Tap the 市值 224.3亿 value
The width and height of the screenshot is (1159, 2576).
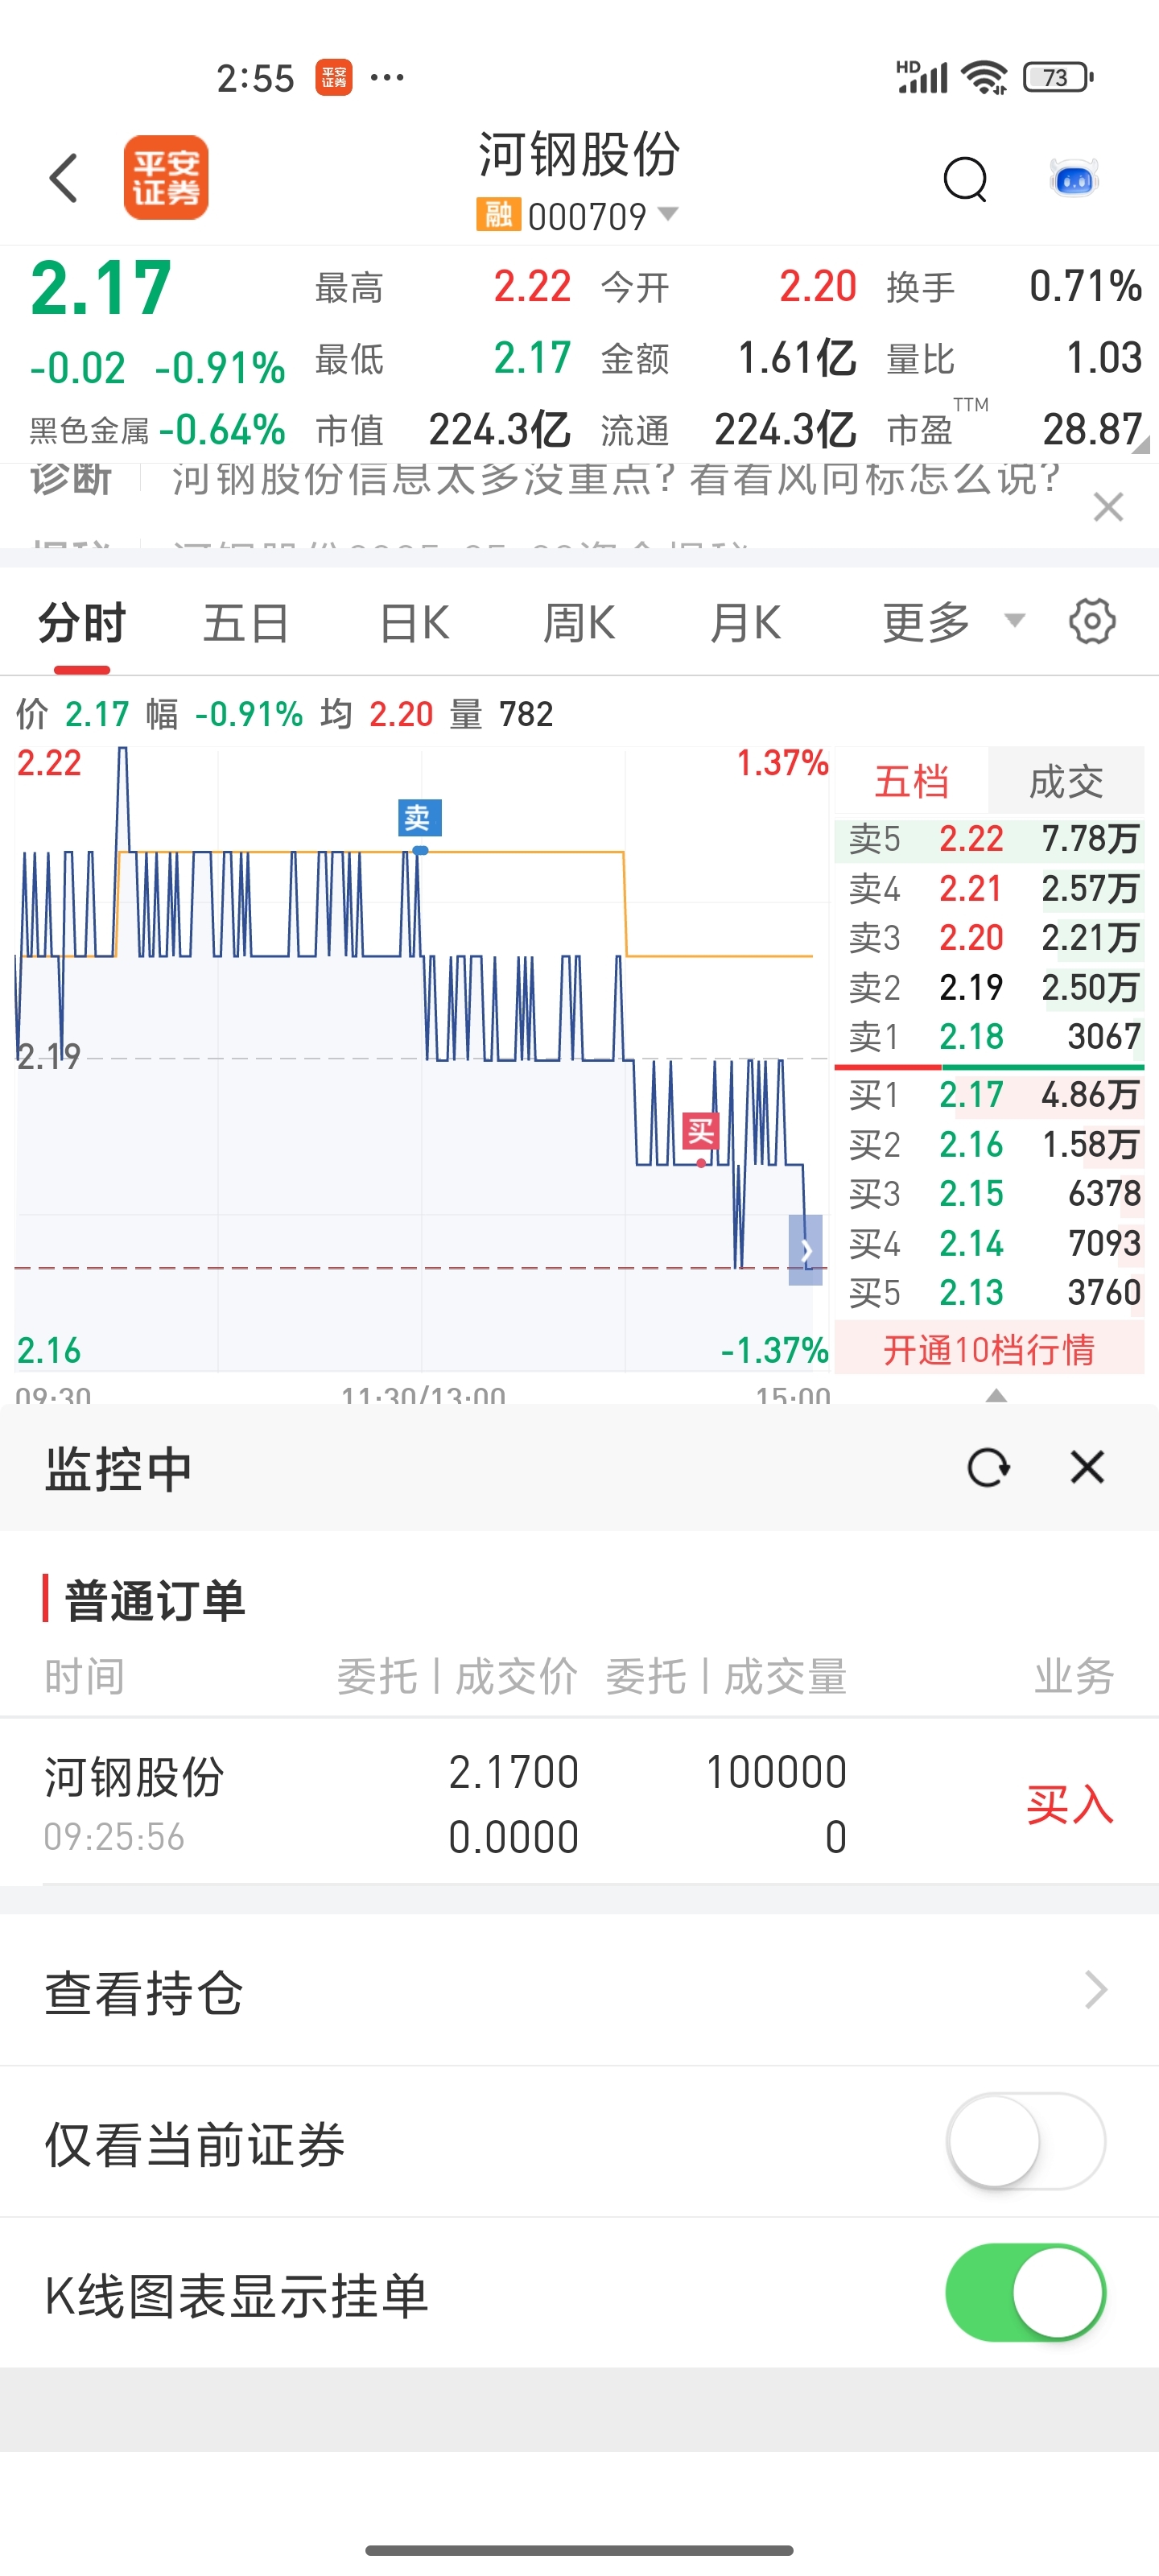[499, 430]
